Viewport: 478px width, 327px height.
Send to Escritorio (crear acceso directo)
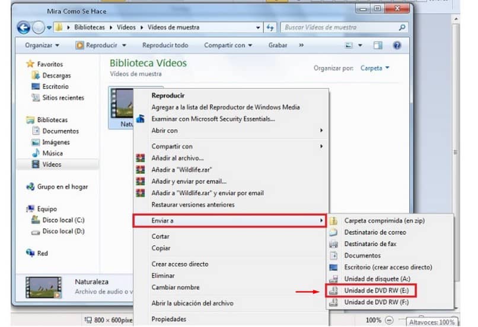pos(390,267)
